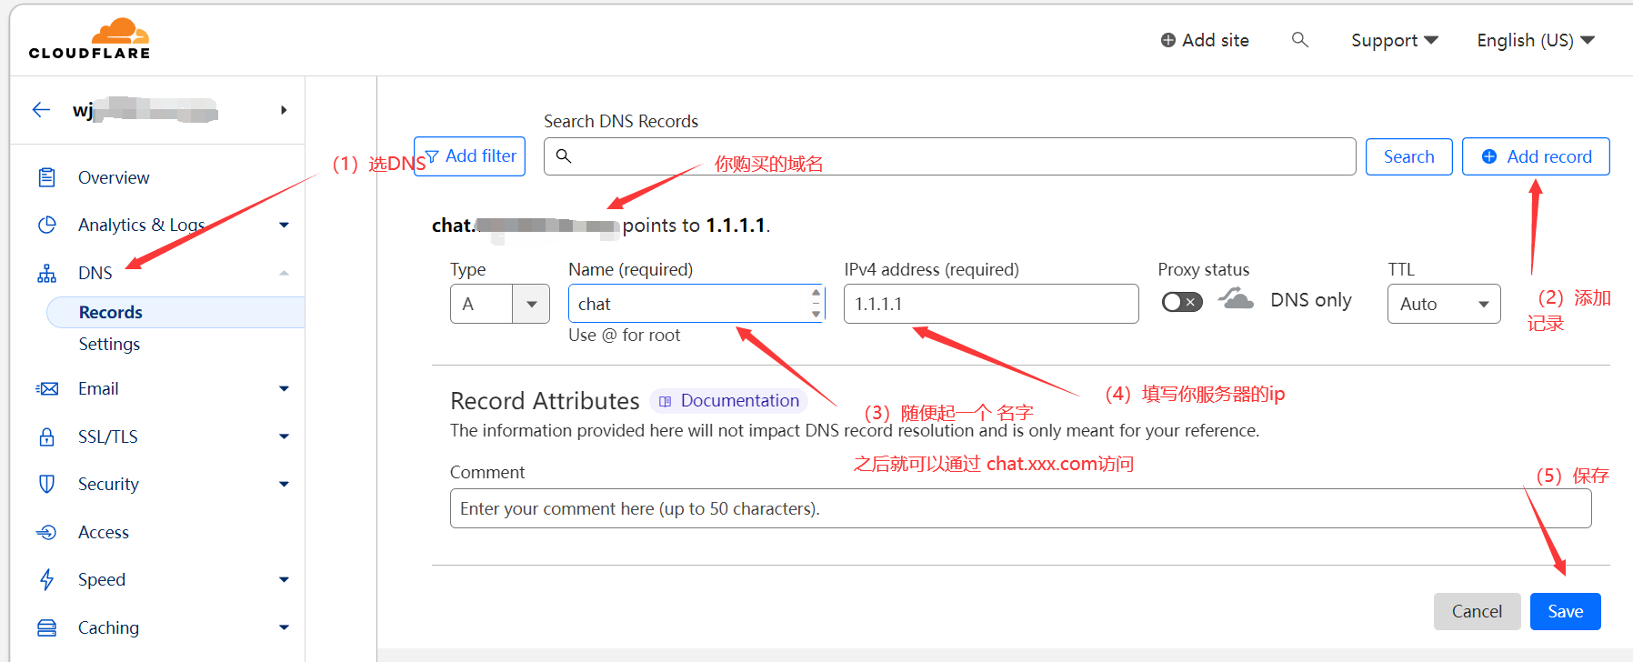Click the Search button
1633x662 pixels.
coord(1408,156)
